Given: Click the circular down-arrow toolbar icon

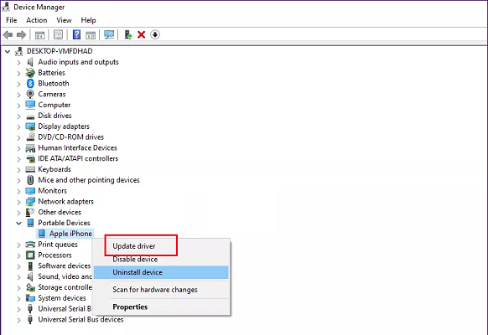Looking at the screenshot, I should [x=155, y=34].
